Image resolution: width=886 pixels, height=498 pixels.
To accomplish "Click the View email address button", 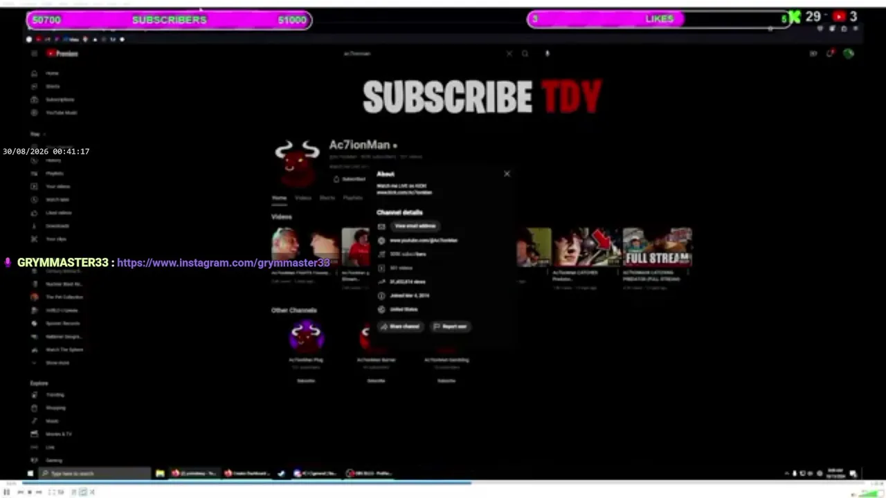I will click(x=415, y=226).
